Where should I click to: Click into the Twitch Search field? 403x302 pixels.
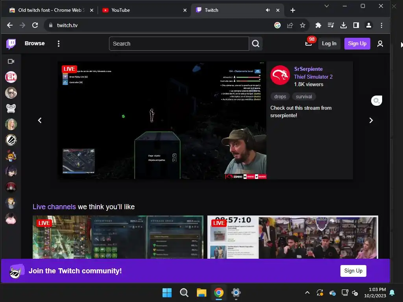point(179,44)
